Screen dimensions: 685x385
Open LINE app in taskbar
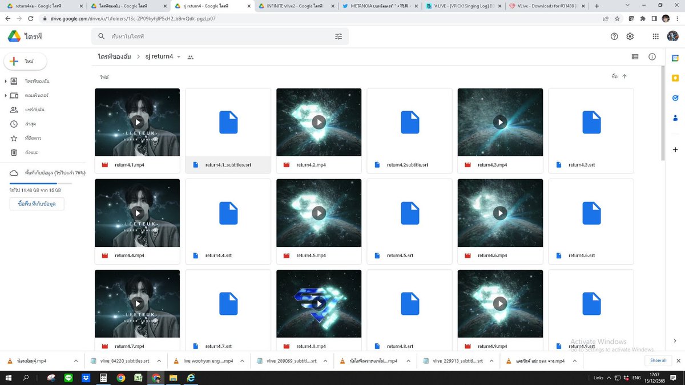pyautogui.click(x=68, y=378)
